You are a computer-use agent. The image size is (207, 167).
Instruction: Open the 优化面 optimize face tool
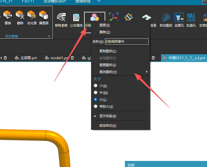coord(32,17)
